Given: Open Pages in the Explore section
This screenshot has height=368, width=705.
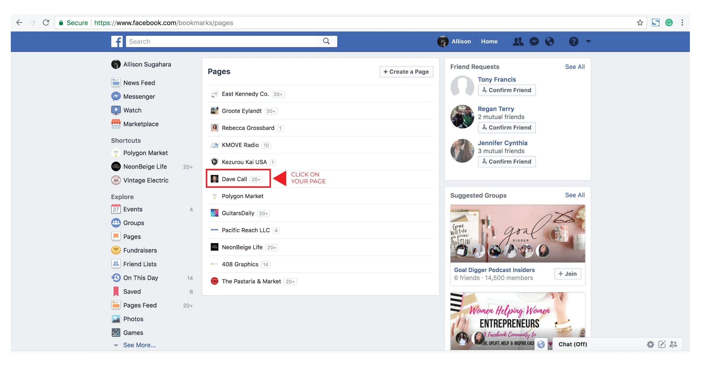Looking at the screenshot, I should 126,237.
